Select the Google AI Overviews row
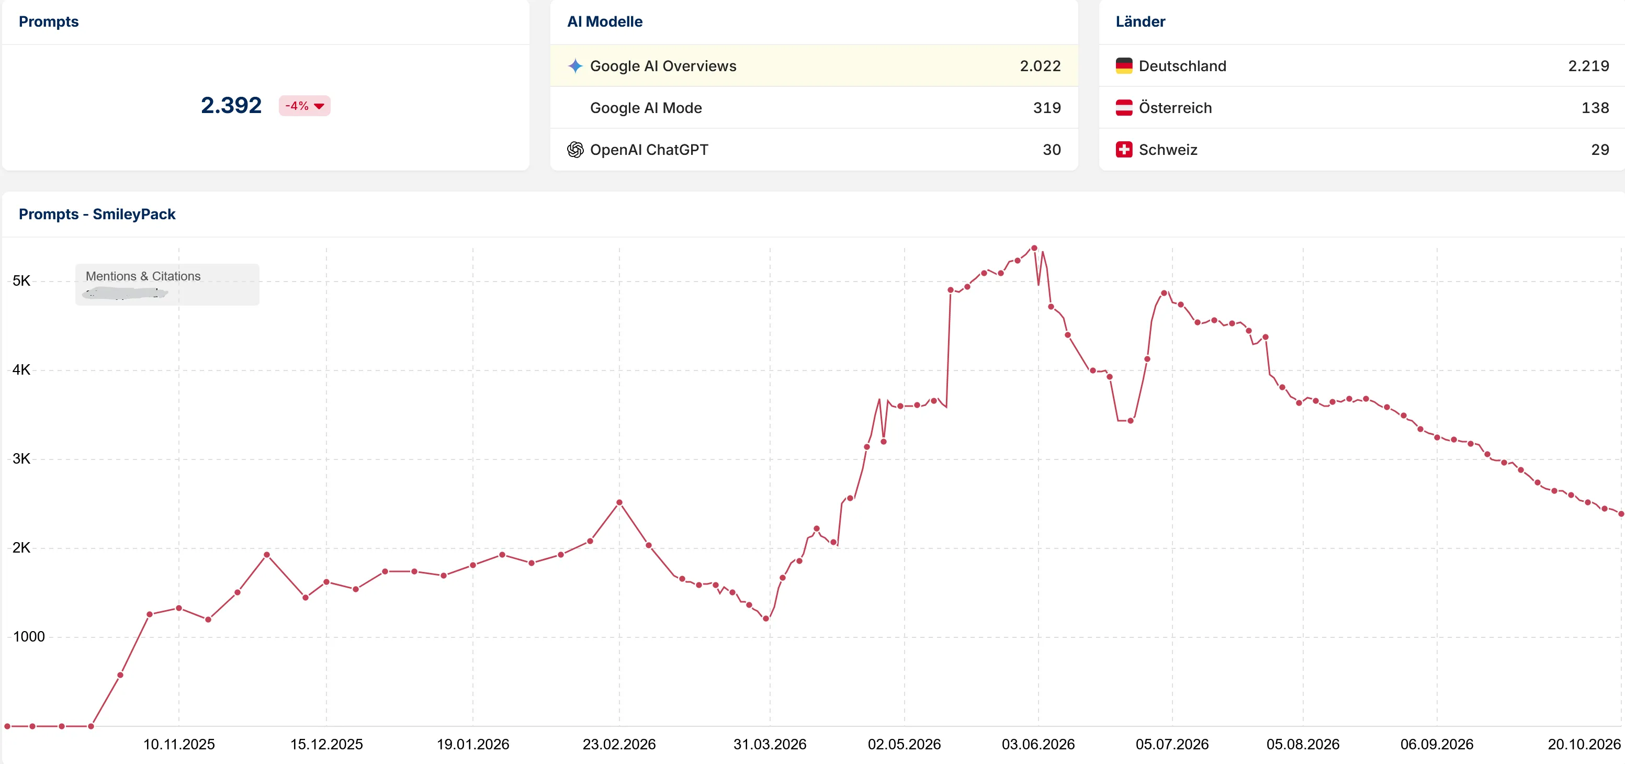1625x764 pixels. [x=814, y=65]
